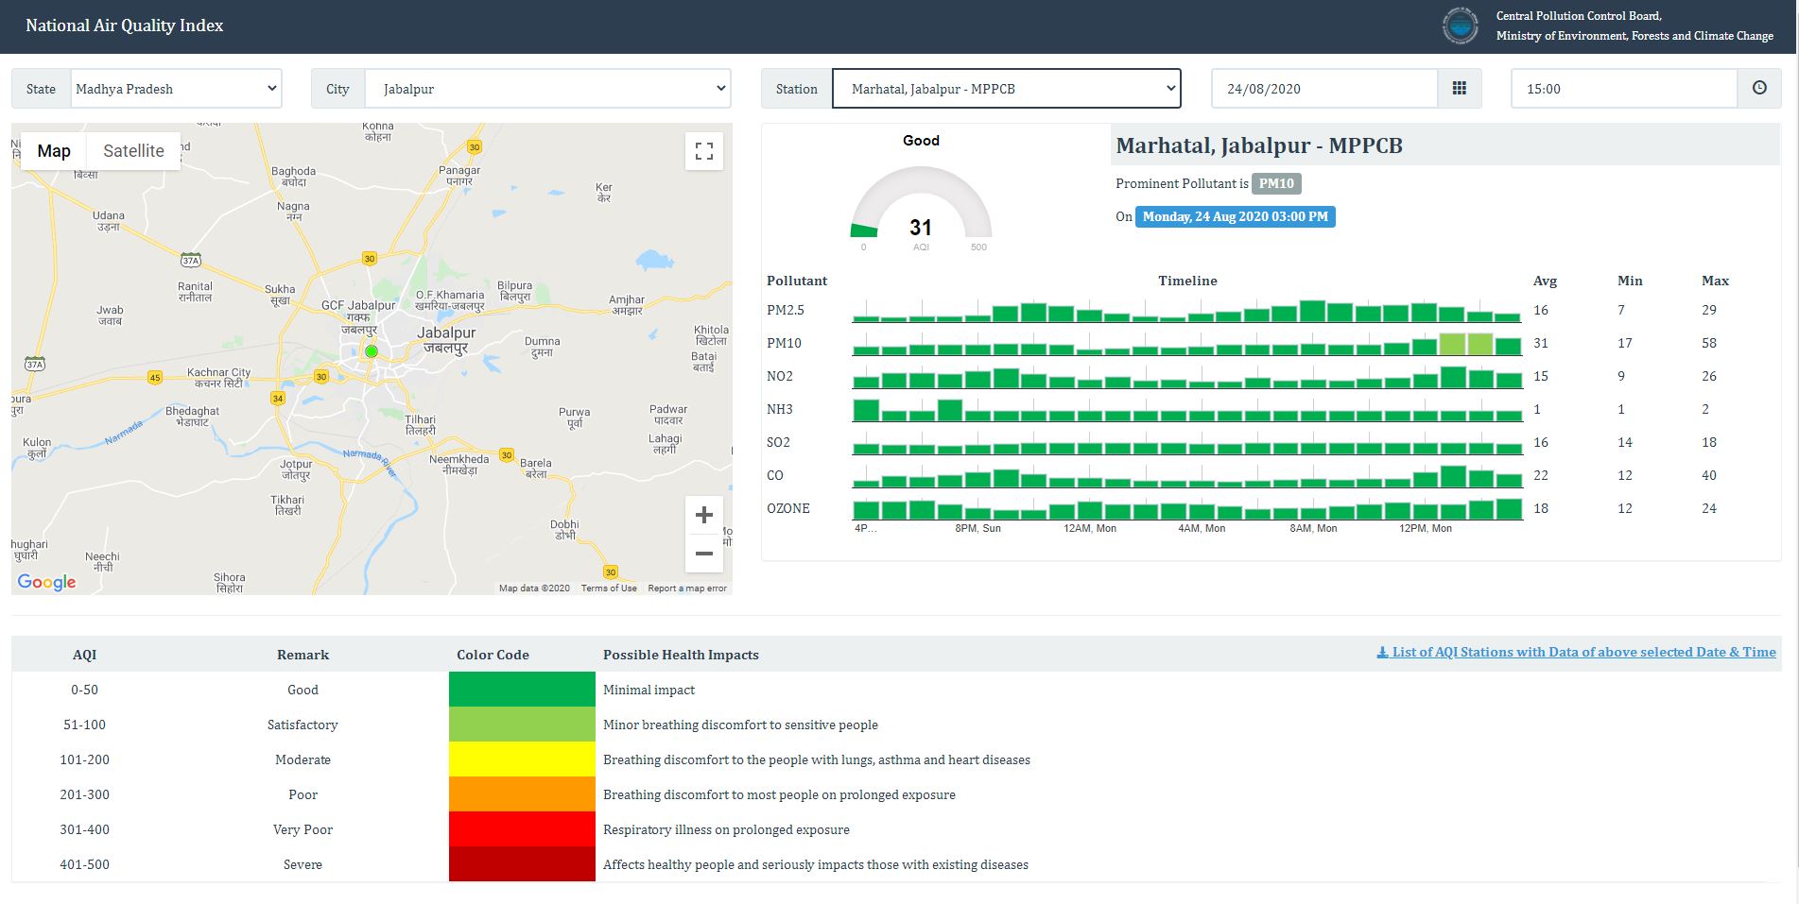Screen dimensions: 1799x904
Task: Click highway 45 shield near Kachnar City
Action: click(x=155, y=377)
